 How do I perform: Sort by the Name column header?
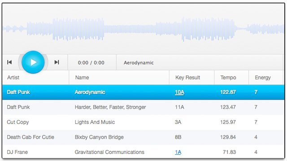tap(82, 77)
